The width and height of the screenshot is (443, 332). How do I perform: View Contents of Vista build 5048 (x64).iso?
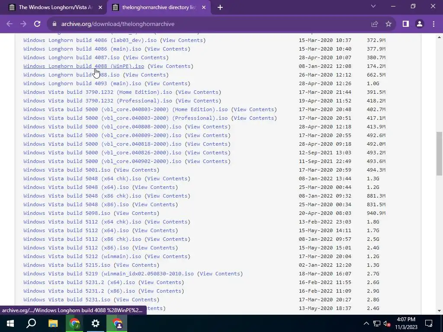tap(155, 187)
